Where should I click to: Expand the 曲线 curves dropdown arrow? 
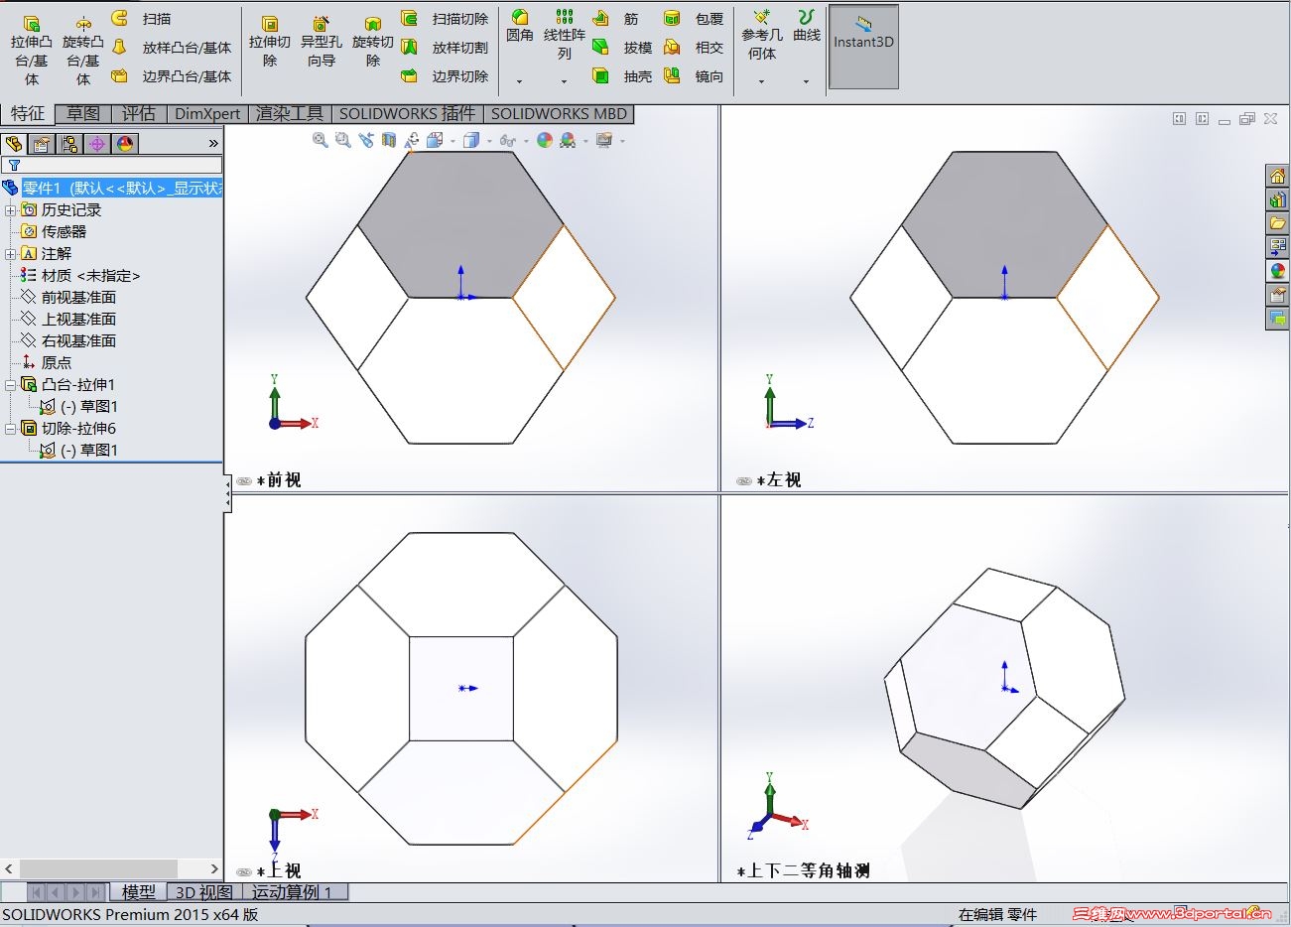click(806, 81)
